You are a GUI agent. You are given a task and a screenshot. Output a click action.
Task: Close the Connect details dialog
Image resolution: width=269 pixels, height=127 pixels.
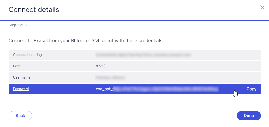point(262,8)
